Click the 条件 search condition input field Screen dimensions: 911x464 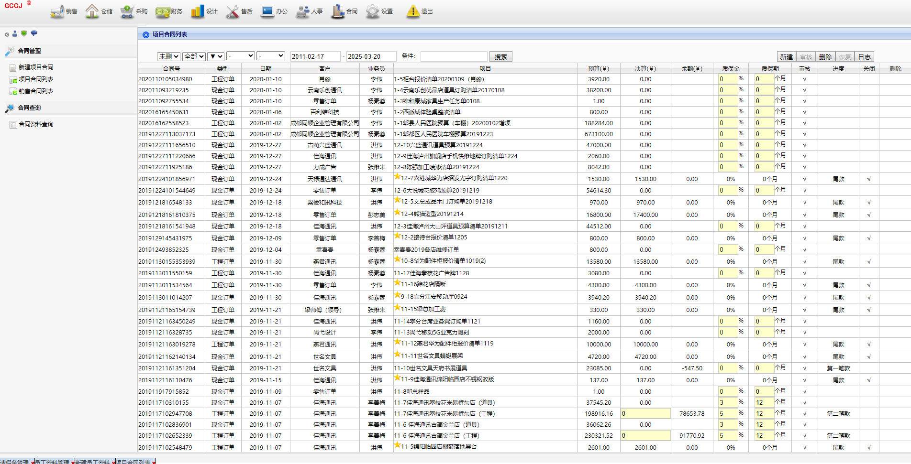click(454, 56)
